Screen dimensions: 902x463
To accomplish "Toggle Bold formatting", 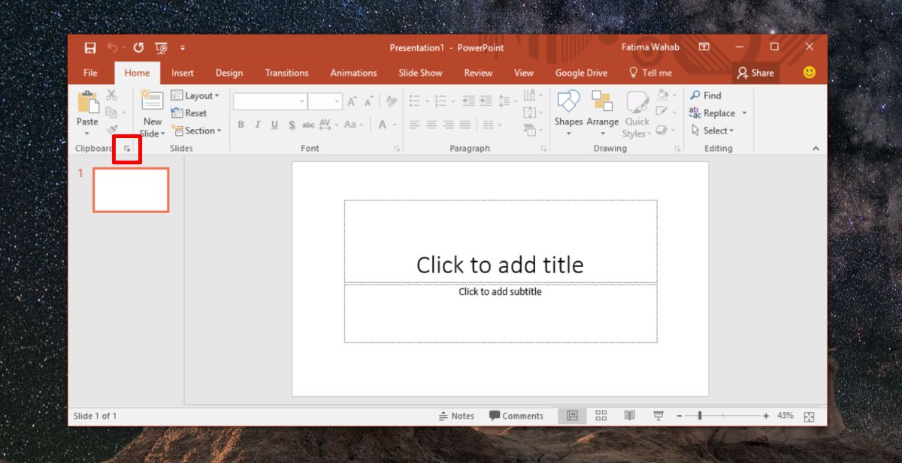I will (241, 125).
